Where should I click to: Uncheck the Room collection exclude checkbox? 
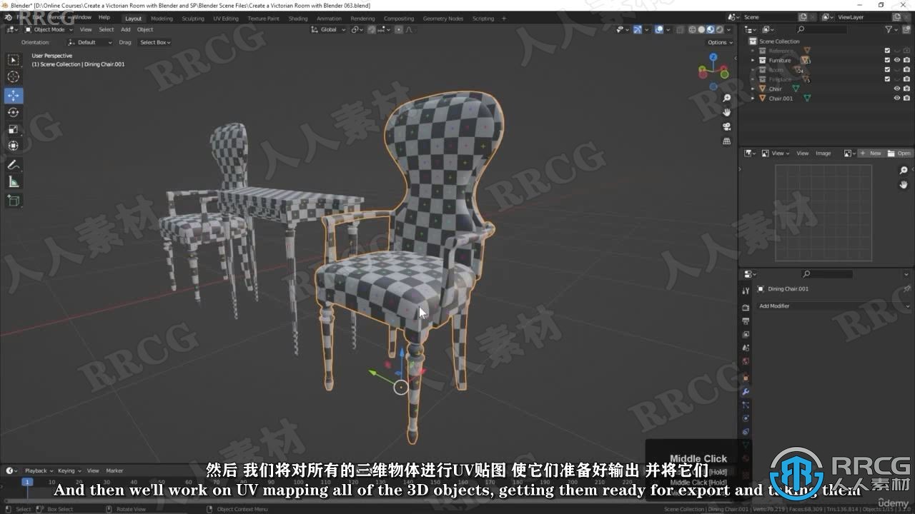pos(887,70)
